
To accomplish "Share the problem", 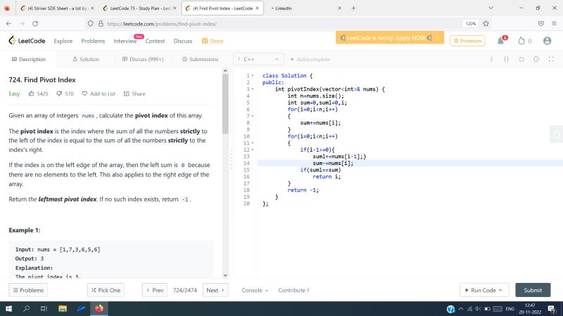I will click(134, 93).
